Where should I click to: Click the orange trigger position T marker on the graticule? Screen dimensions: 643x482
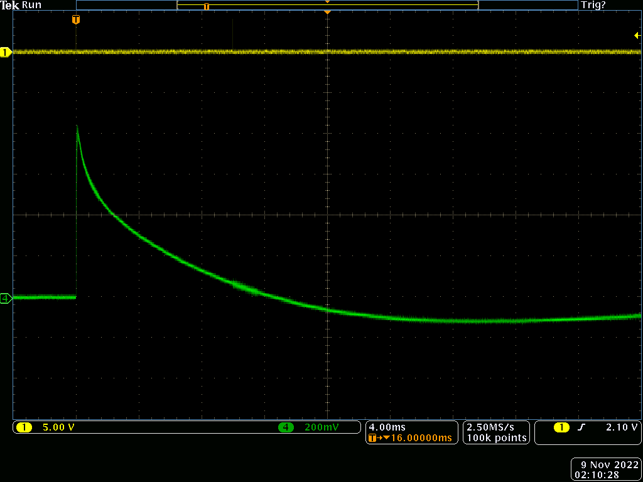76,19
